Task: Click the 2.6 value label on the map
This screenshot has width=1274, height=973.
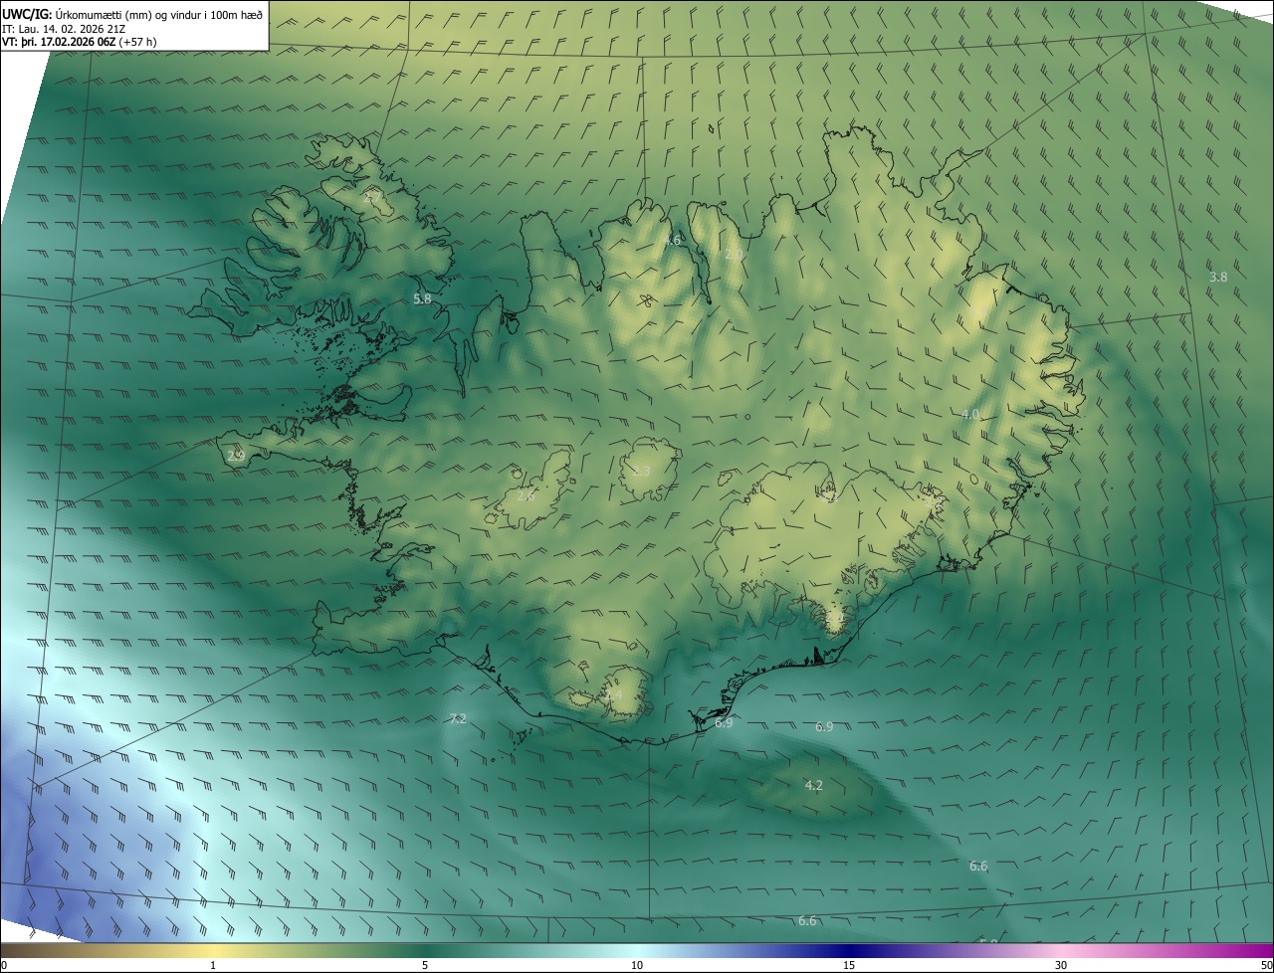Action: (526, 494)
